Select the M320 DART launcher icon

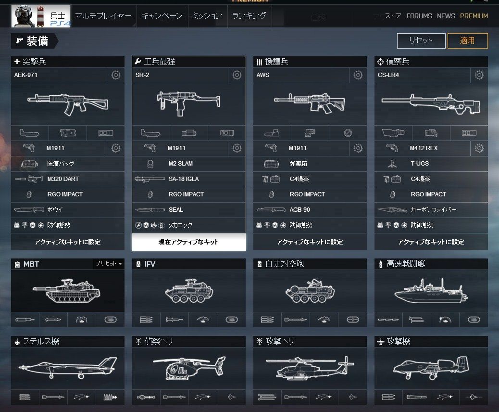coord(29,179)
